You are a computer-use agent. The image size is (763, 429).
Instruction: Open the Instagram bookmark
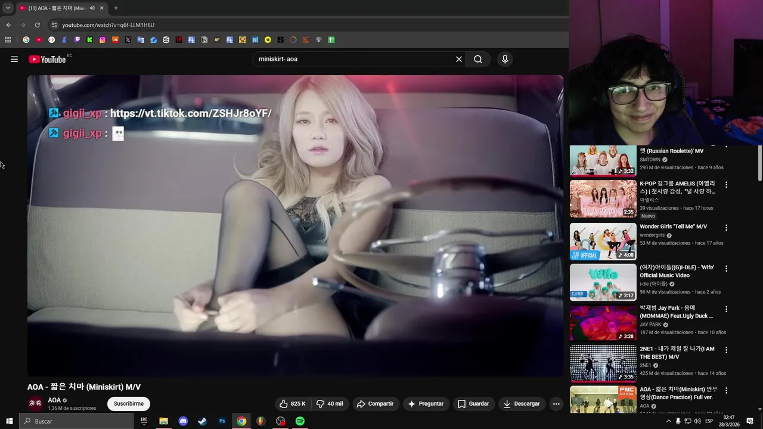pos(103,40)
